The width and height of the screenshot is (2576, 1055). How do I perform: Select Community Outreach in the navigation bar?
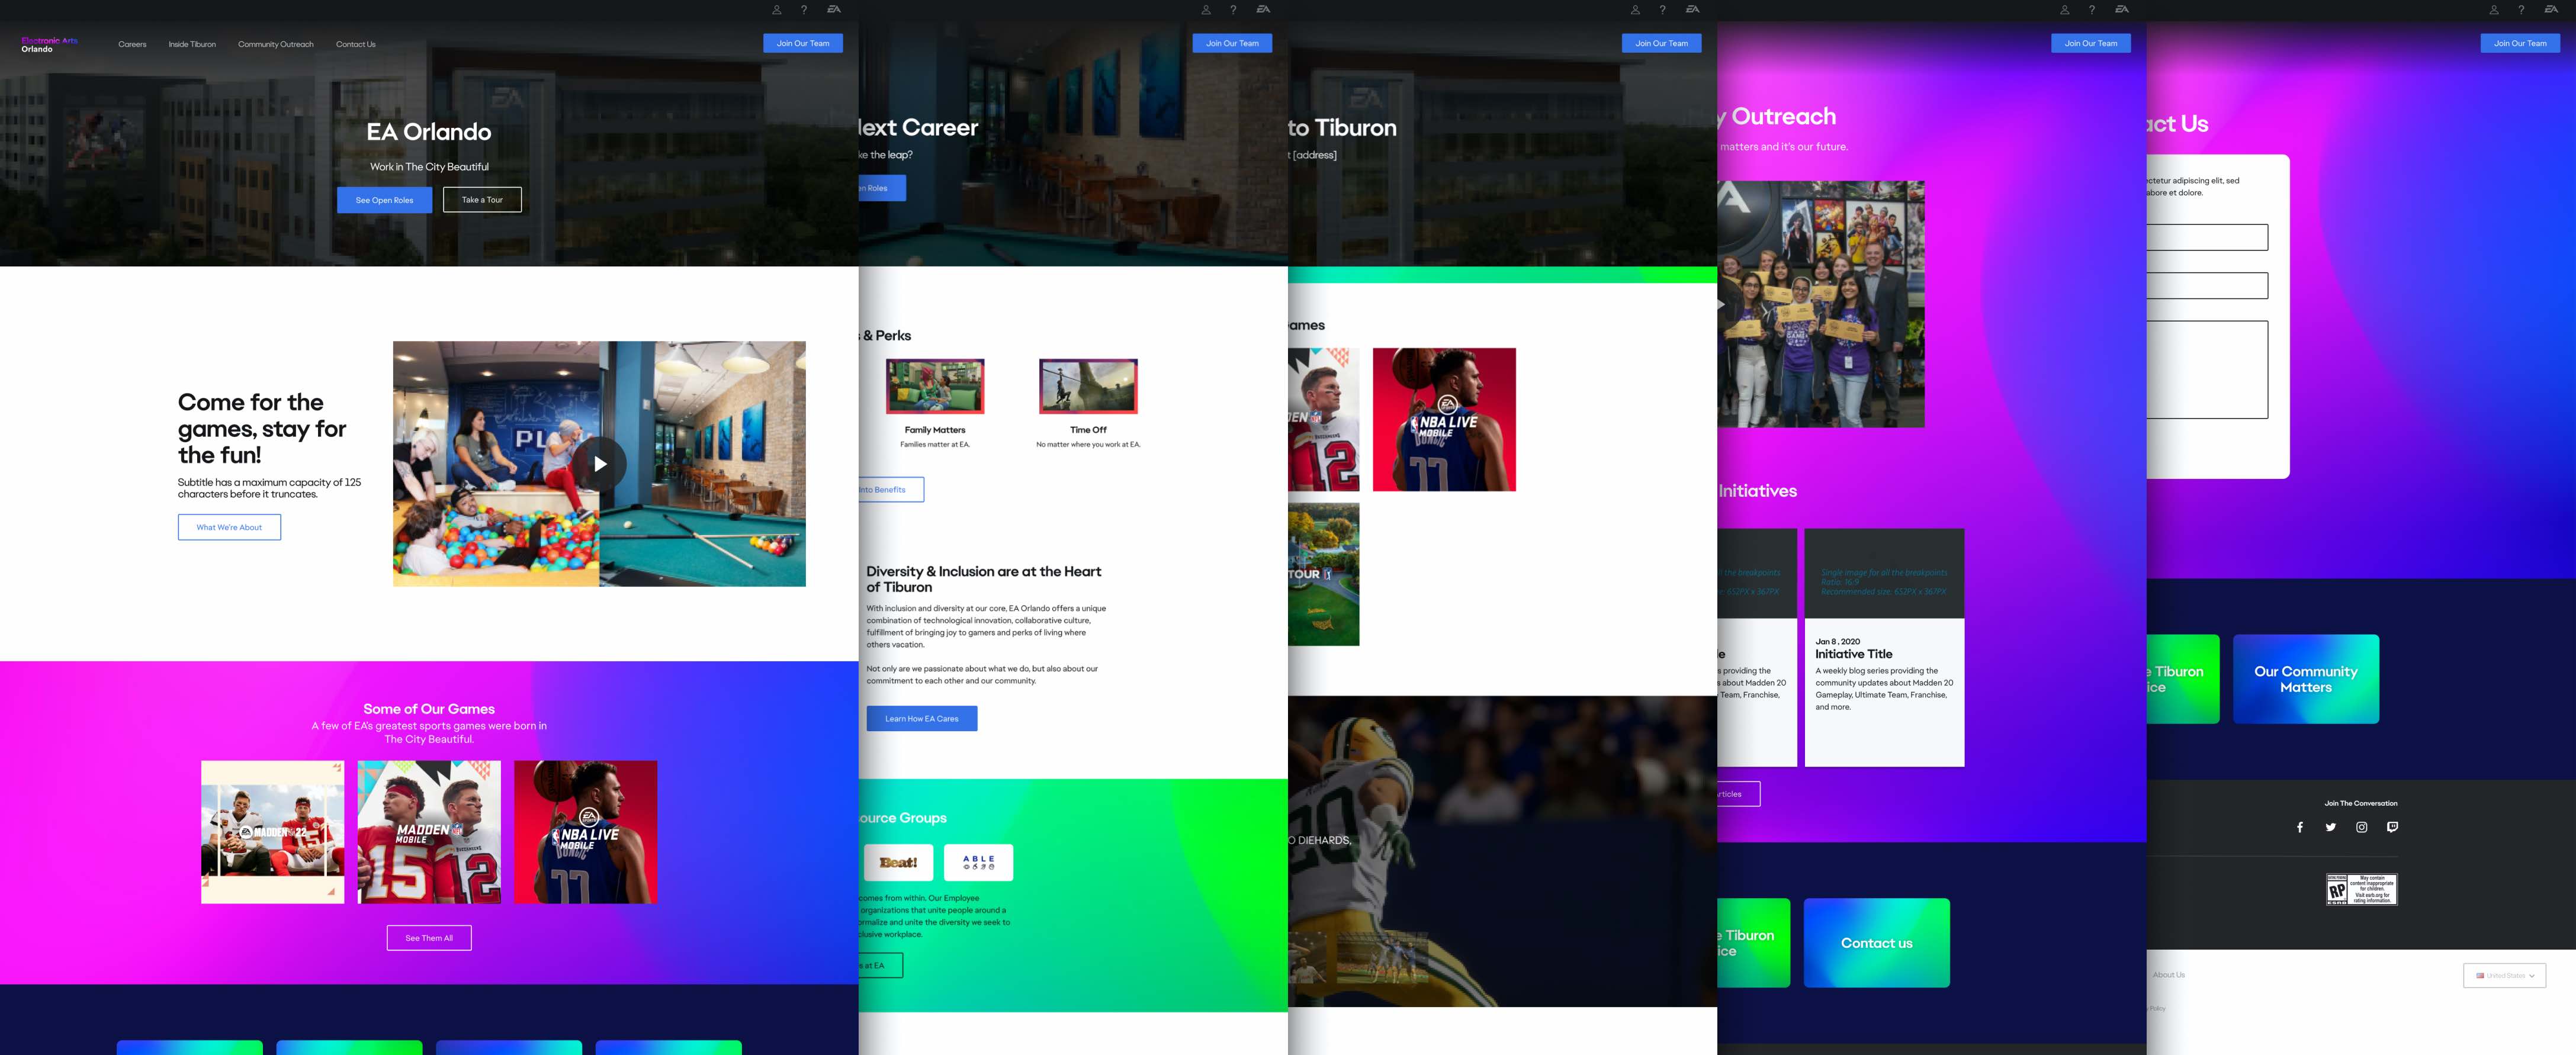click(275, 44)
